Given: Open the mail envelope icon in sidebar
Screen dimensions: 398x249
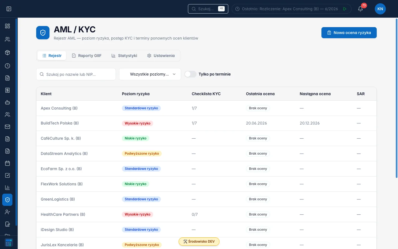Looking at the screenshot, I should (x=7, y=127).
